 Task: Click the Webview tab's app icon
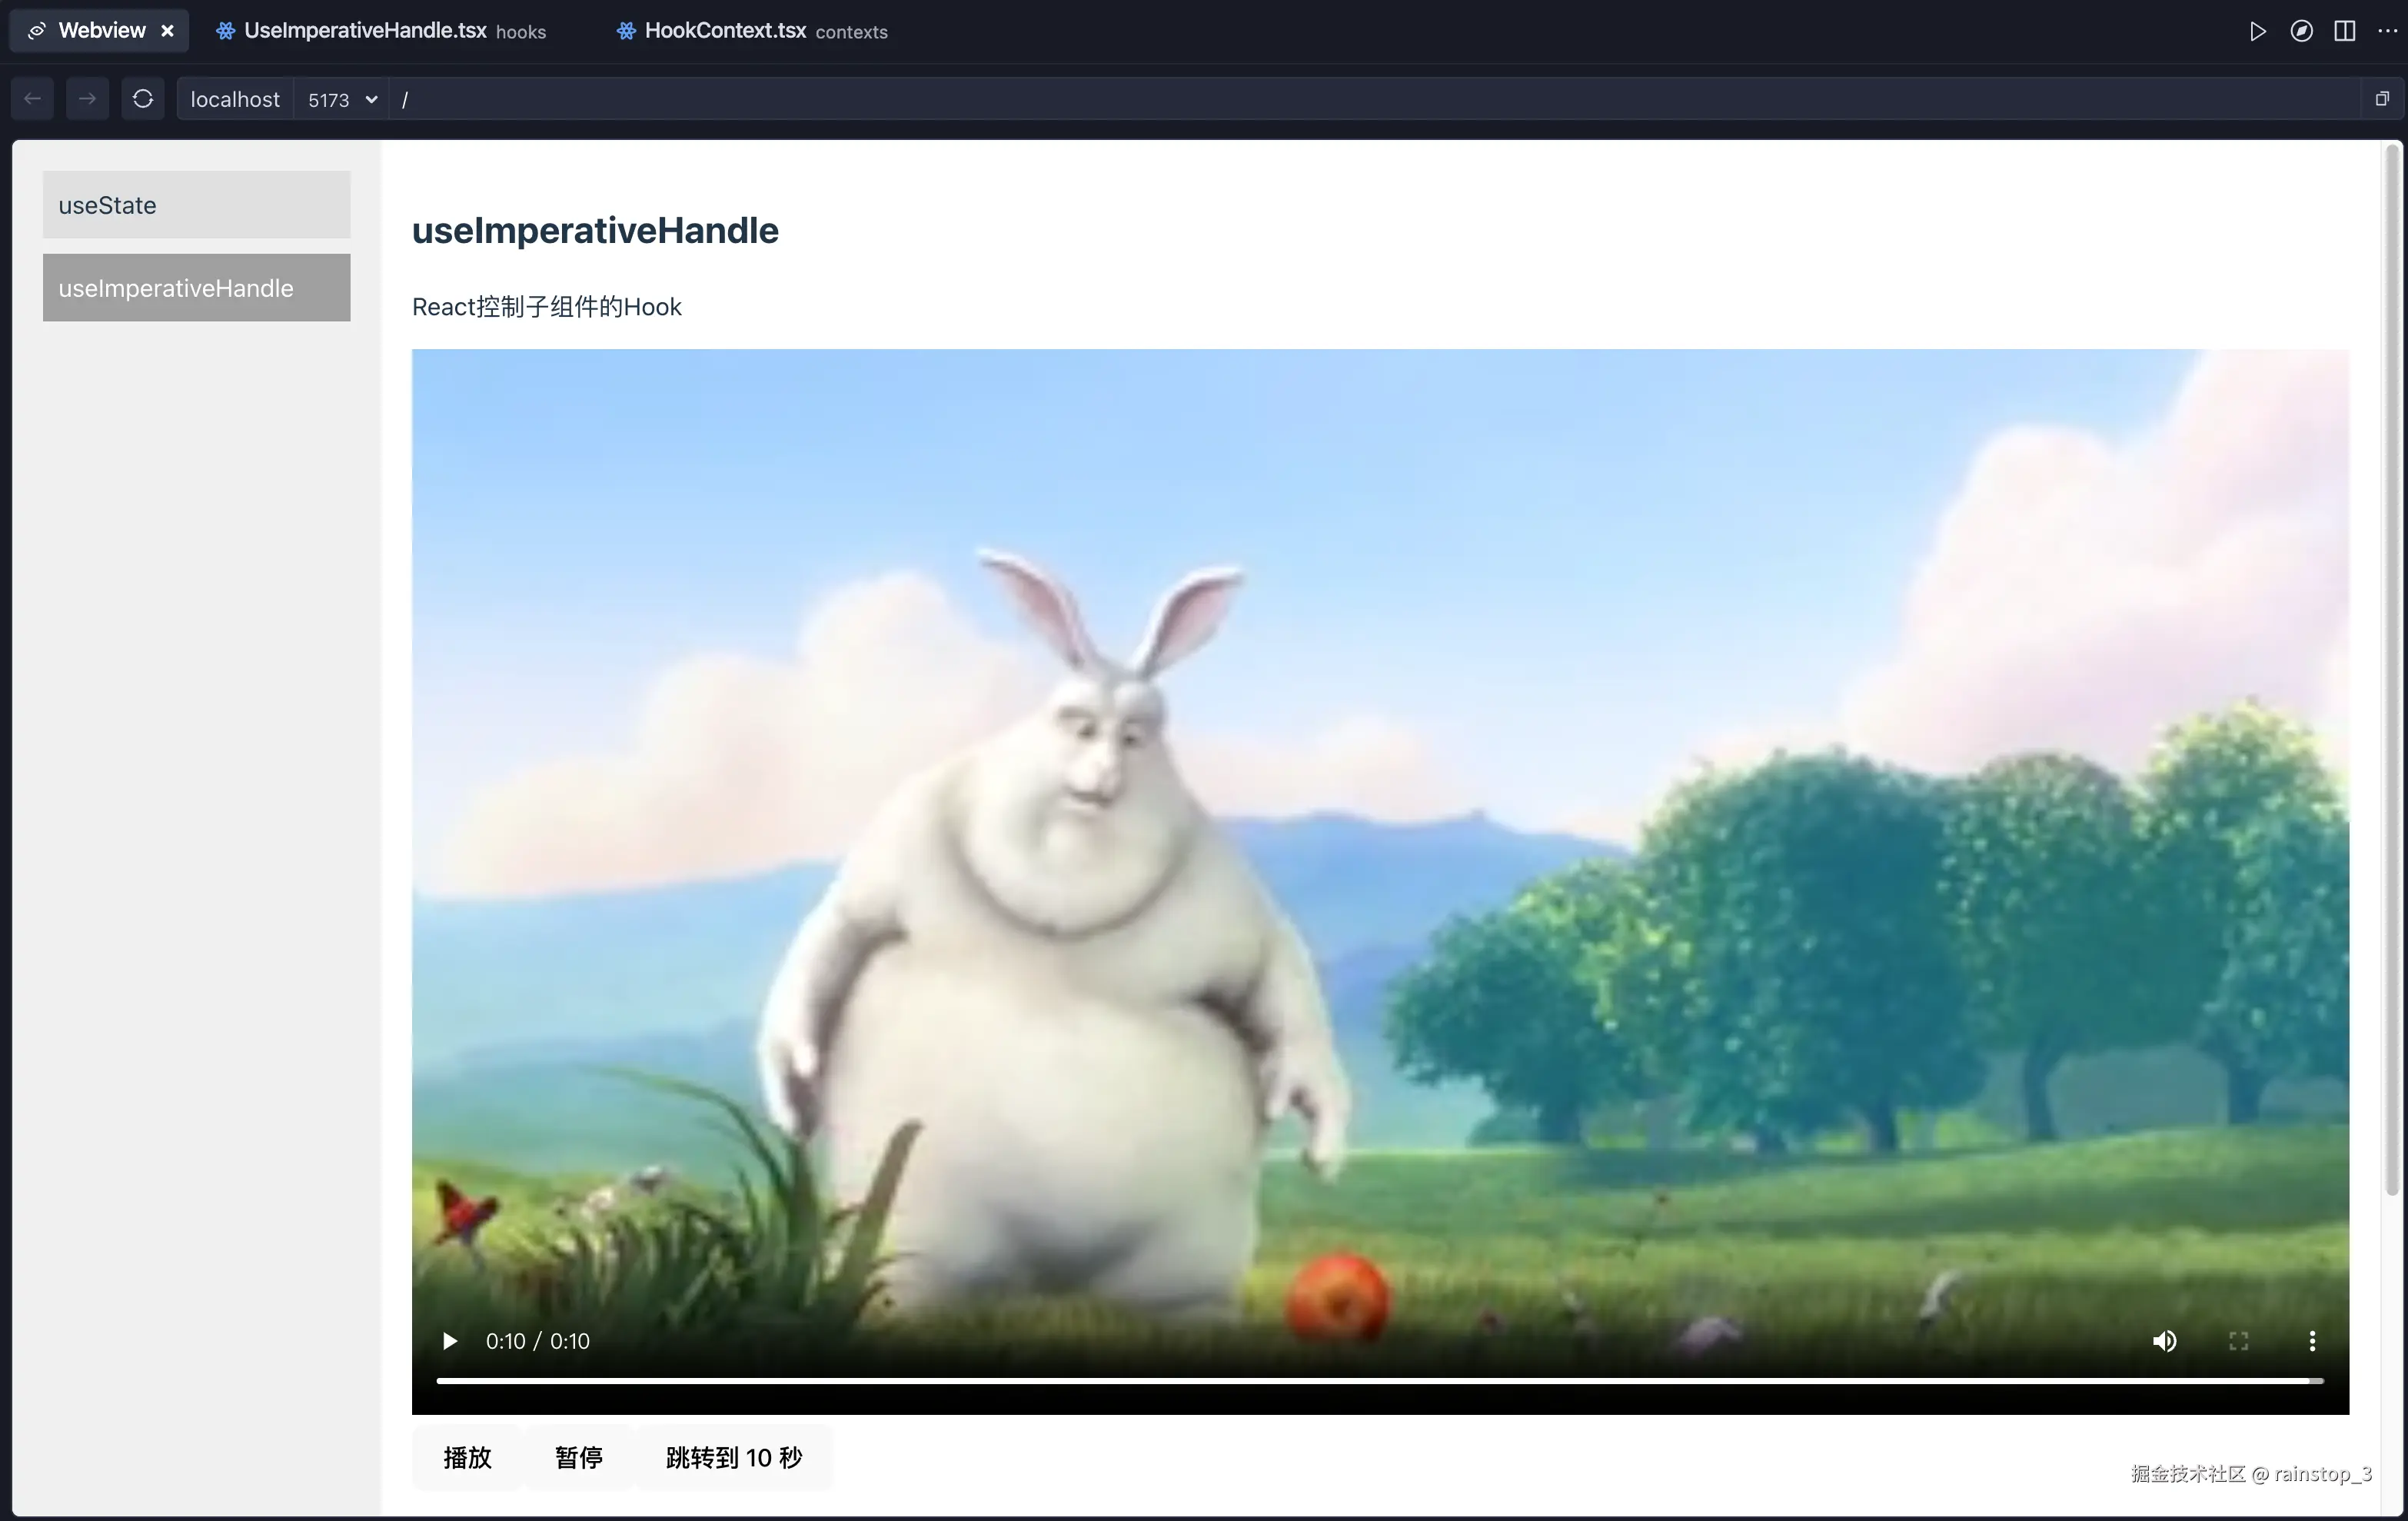point(36,30)
